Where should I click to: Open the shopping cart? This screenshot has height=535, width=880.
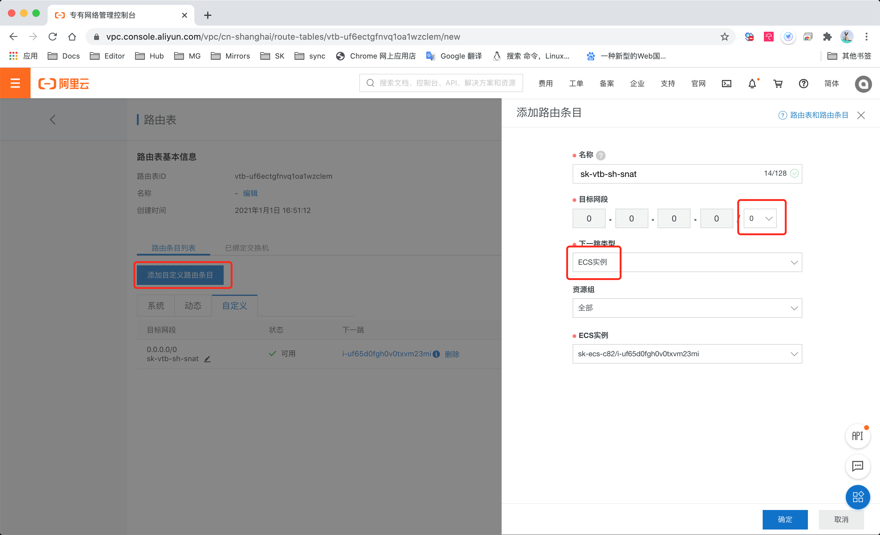point(778,83)
